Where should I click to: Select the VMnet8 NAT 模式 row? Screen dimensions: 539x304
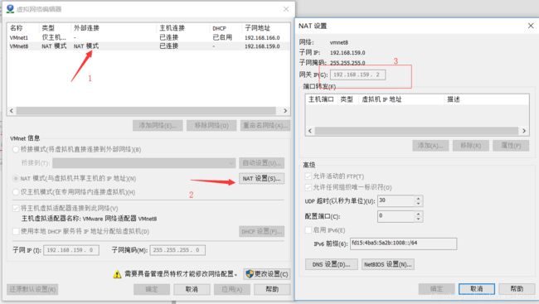(x=148, y=46)
